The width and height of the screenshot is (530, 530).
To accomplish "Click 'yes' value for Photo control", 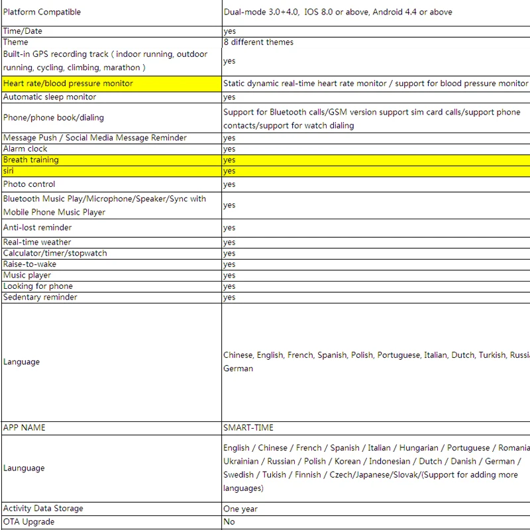I will coord(376,185).
